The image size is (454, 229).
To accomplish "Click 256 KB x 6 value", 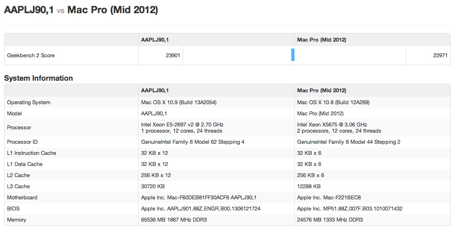I will point(311,175).
